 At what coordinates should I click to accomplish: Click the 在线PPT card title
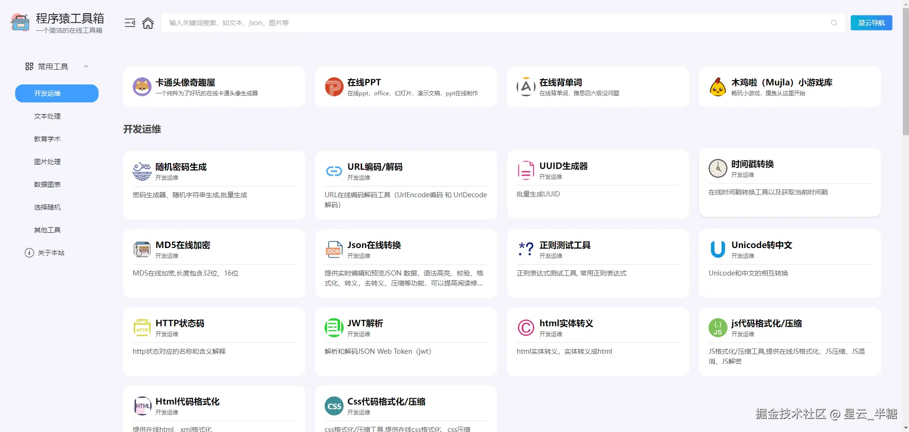click(364, 83)
